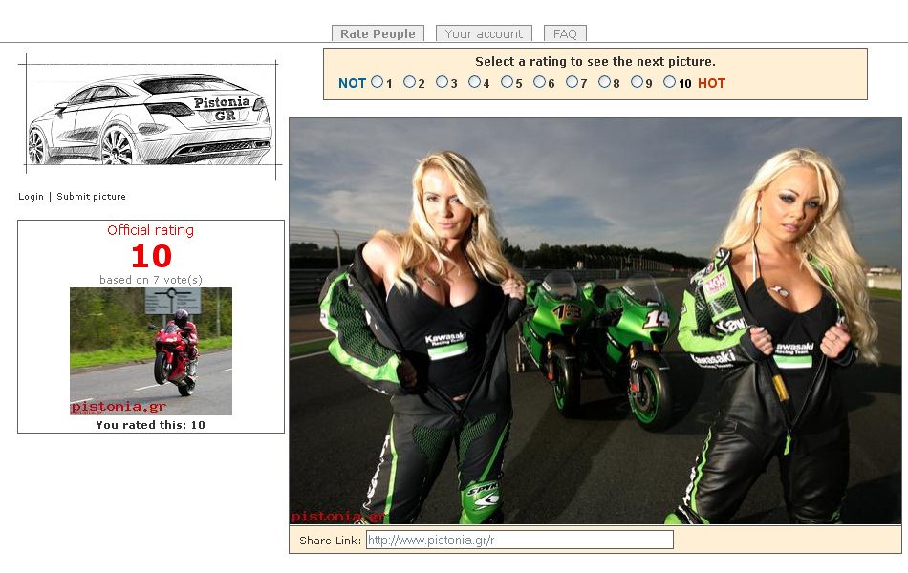Click the Pistonia GR car sketch logo

coord(148,117)
